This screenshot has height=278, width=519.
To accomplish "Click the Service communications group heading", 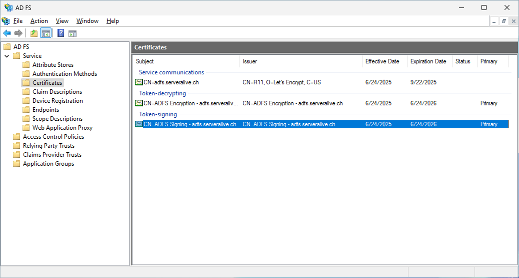I will (171, 72).
